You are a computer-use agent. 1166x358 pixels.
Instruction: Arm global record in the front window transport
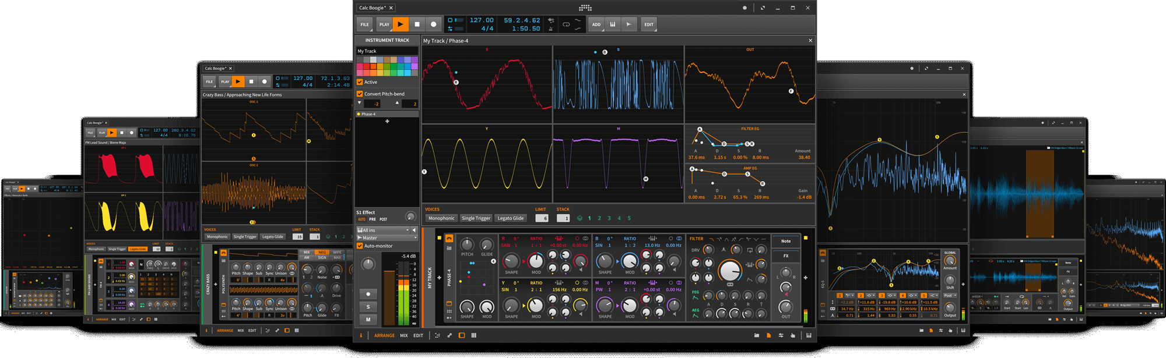[x=433, y=24]
